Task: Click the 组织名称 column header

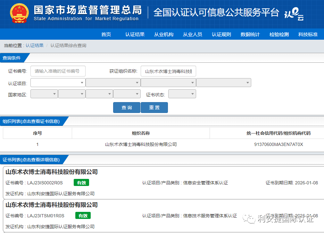Action: [141, 133]
